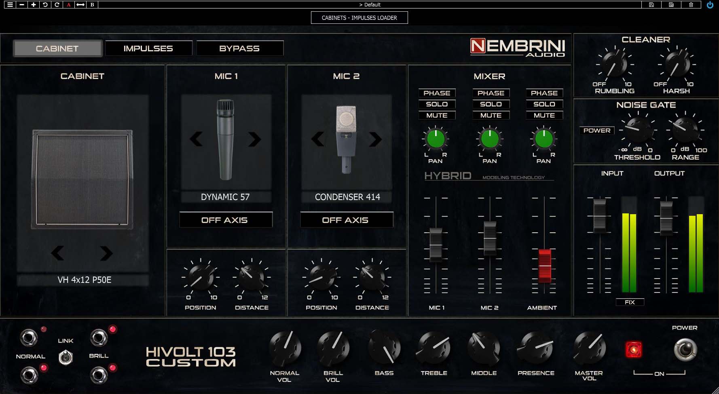
Task: Mute the MIC 2 channel
Action: pos(491,115)
